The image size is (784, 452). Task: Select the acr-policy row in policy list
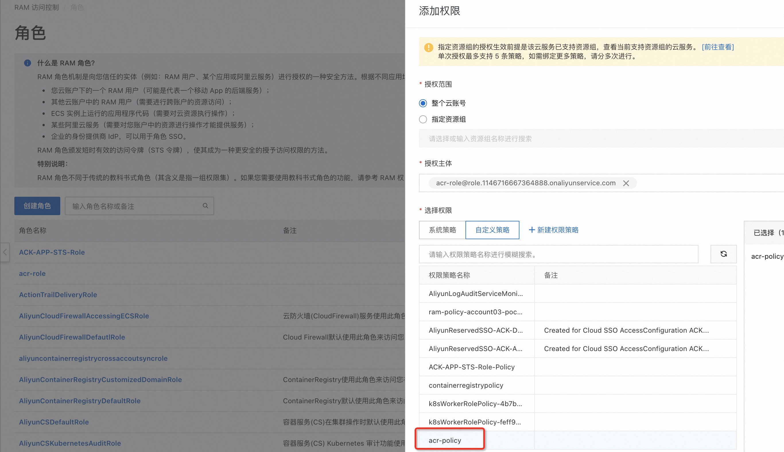(x=445, y=440)
